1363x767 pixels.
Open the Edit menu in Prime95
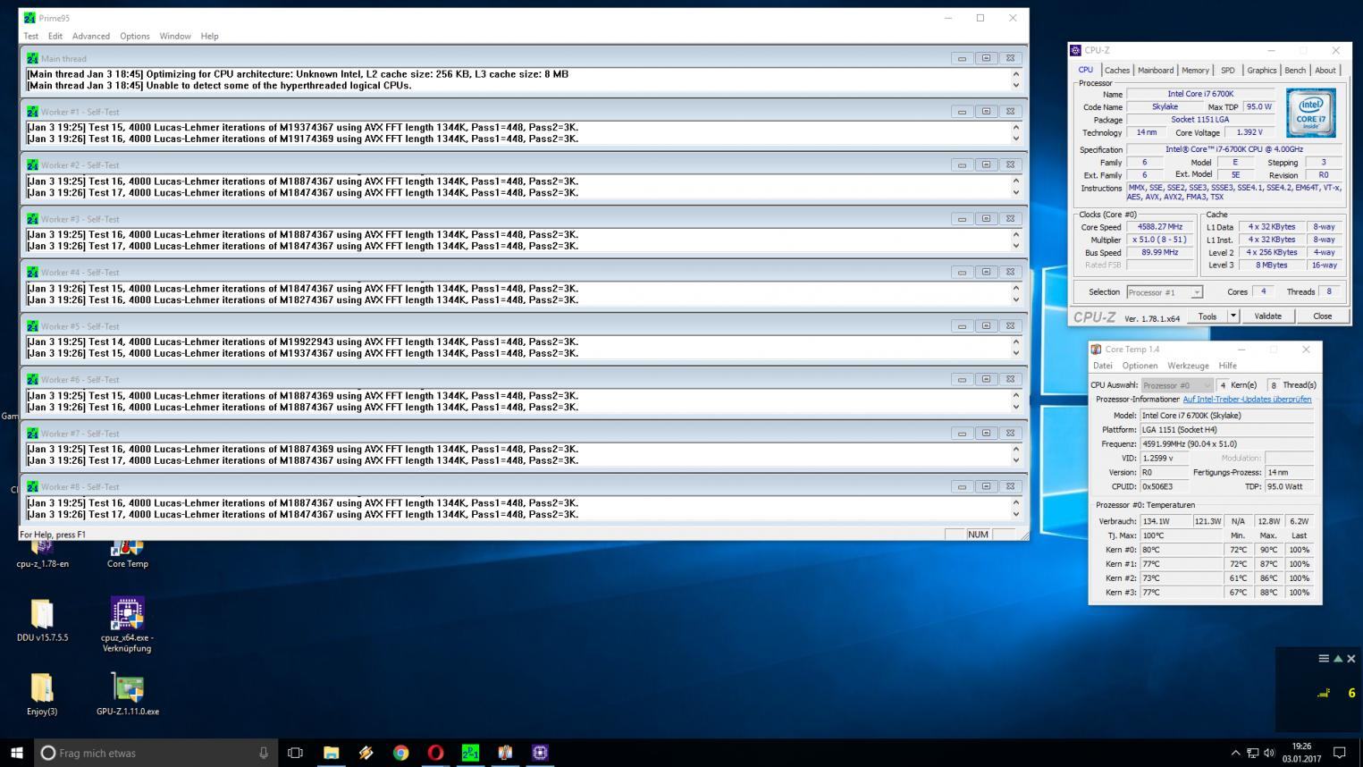pyautogui.click(x=55, y=36)
